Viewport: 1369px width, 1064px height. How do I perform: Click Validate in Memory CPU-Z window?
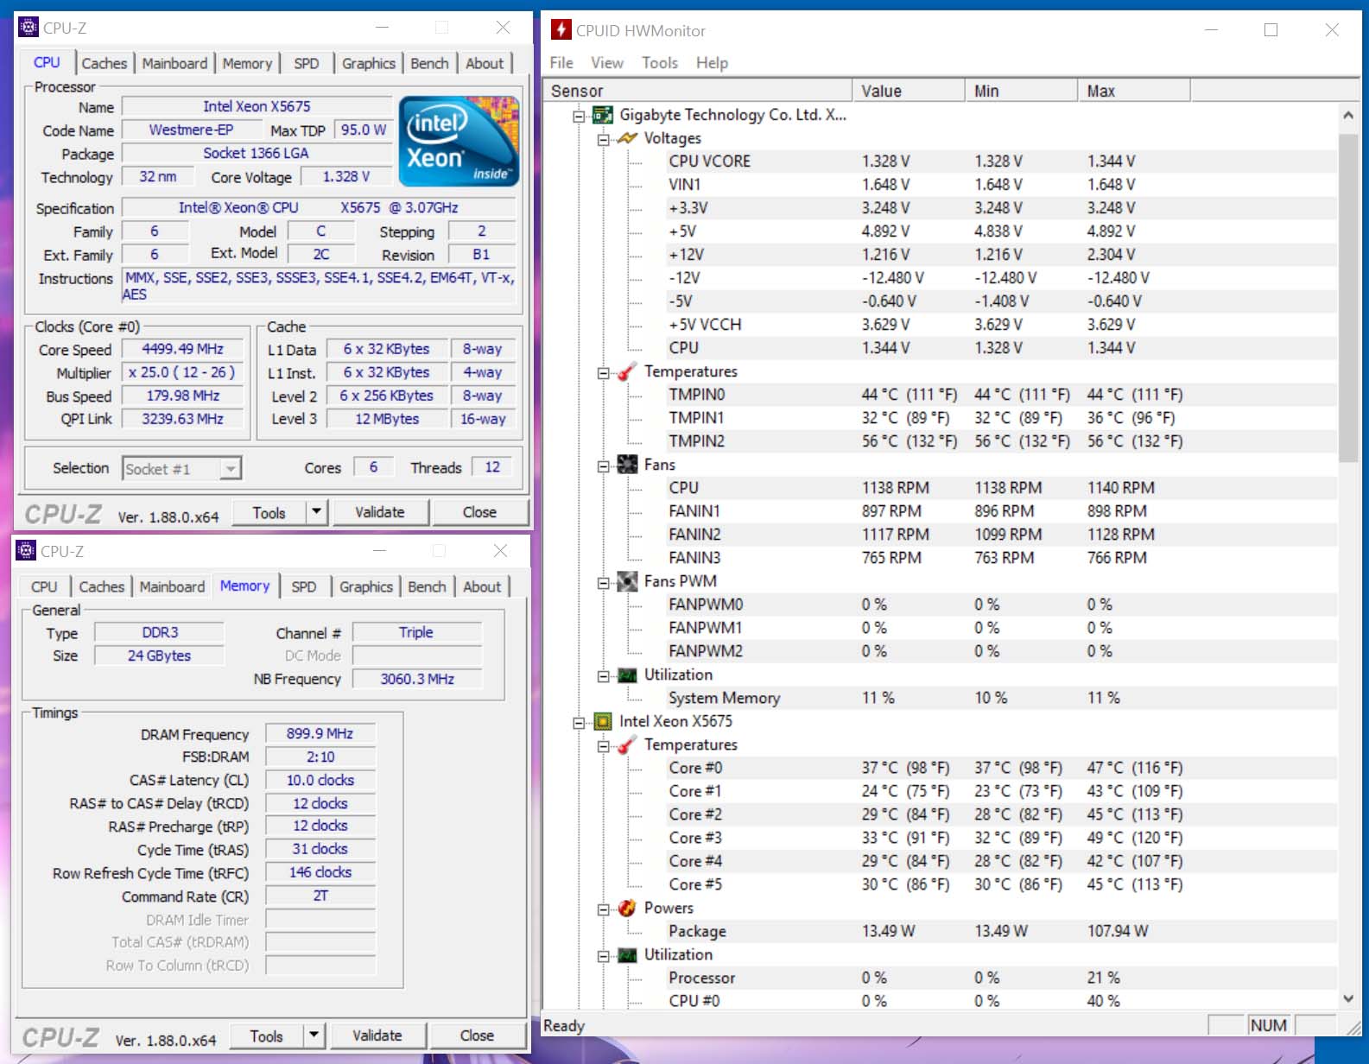coord(377,1035)
